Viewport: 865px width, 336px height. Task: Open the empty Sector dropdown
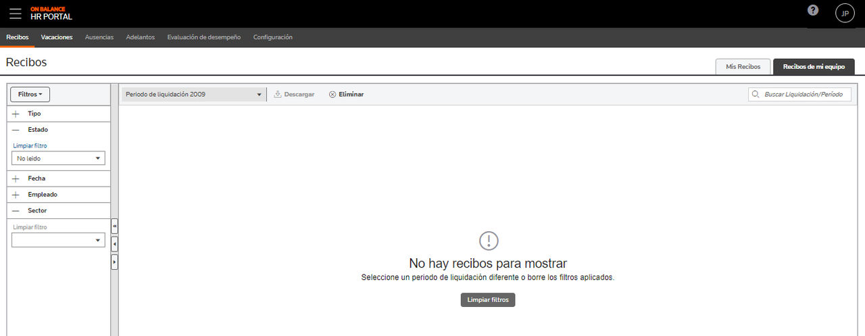[58, 240]
